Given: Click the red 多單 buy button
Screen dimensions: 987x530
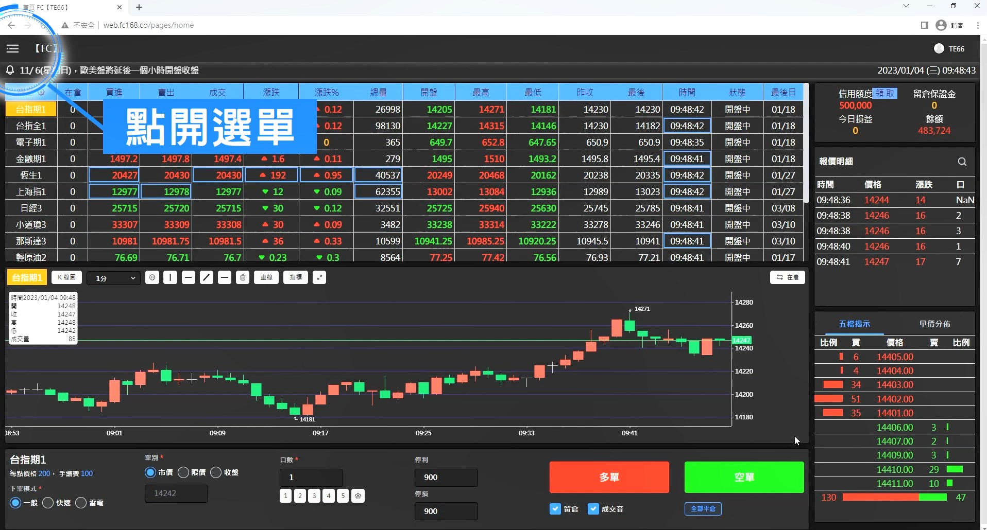Looking at the screenshot, I should (x=609, y=478).
